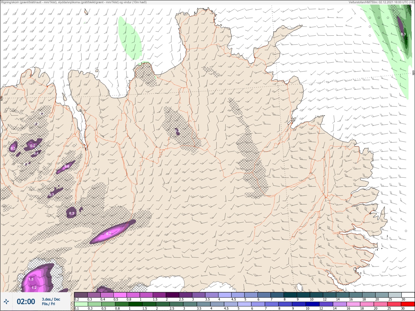Click the Rigning/skúrir map title text
This screenshot has width=415, height=311.
74,2
